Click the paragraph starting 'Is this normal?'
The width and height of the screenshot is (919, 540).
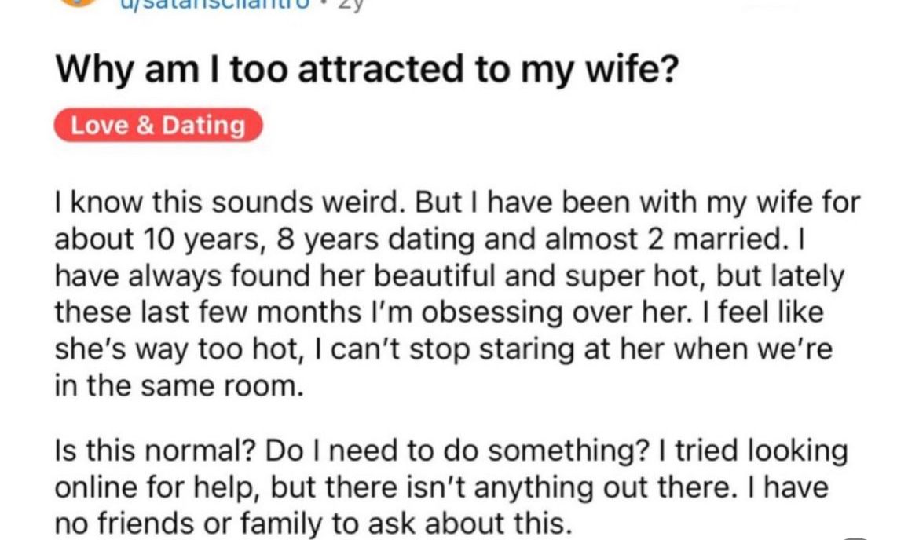tap(452, 487)
